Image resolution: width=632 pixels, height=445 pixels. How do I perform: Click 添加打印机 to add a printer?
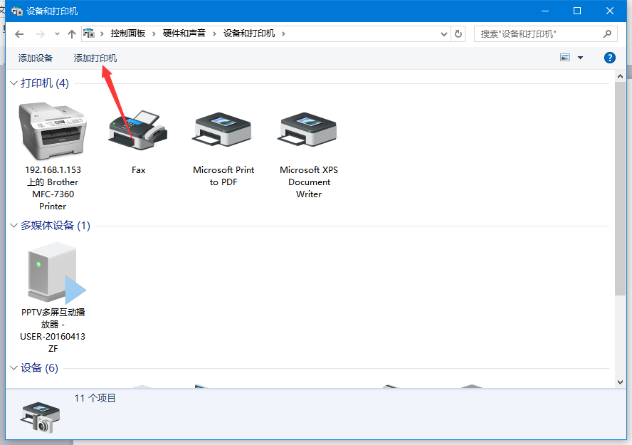95,58
